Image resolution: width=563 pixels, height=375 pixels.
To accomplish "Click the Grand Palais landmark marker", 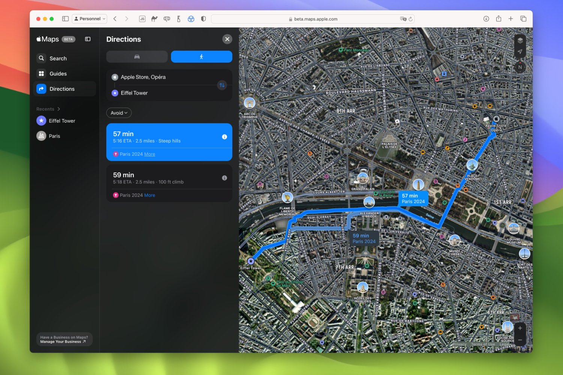I will [x=363, y=178].
